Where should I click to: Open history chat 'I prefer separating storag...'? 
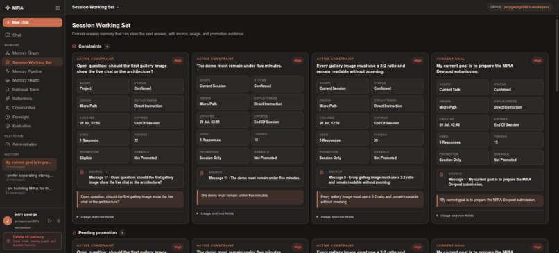30,177
